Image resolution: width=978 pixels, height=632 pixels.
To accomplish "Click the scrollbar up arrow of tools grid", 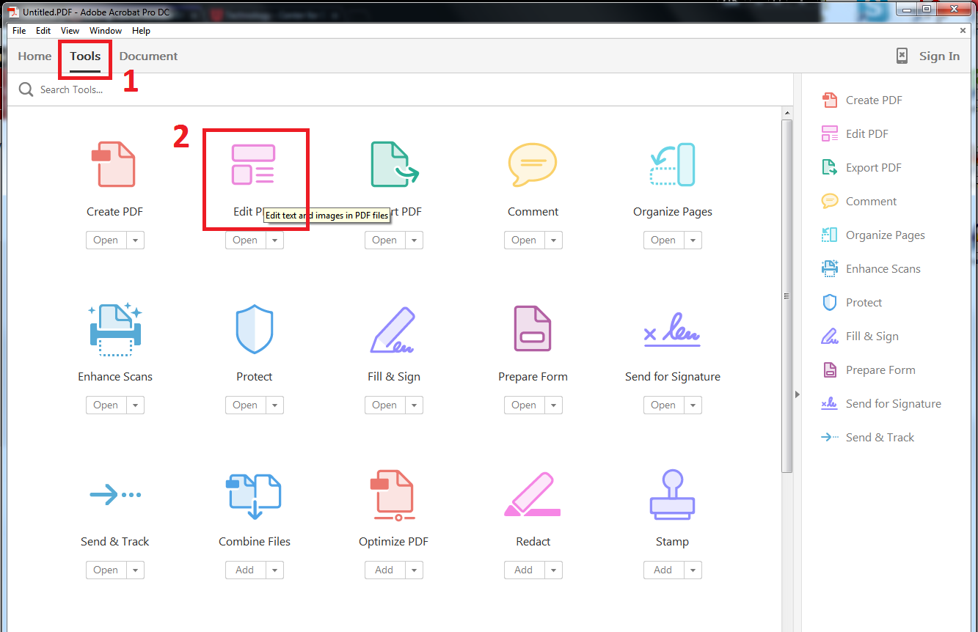I will [787, 113].
